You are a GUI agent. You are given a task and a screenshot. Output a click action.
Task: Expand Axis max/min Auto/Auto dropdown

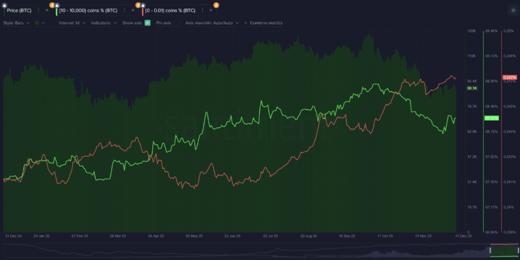[211, 23]
